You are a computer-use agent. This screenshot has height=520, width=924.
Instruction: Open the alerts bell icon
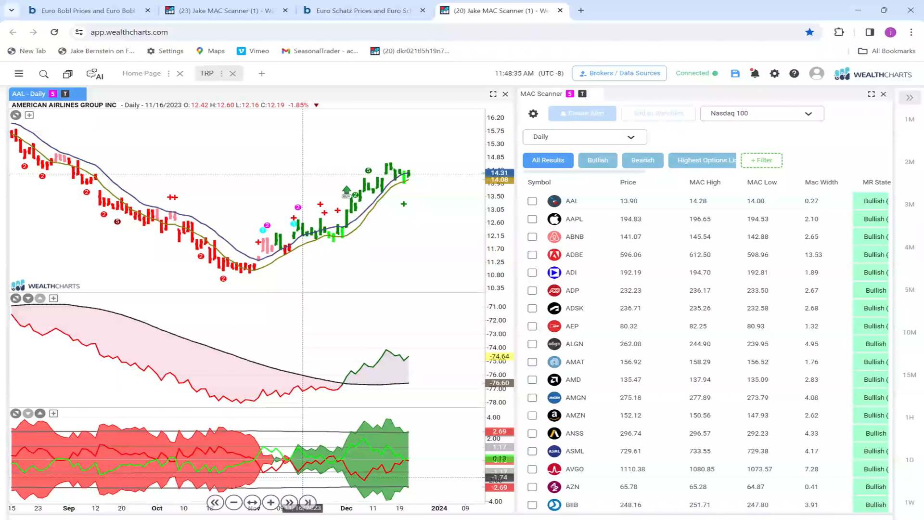[x=755, y=73]
